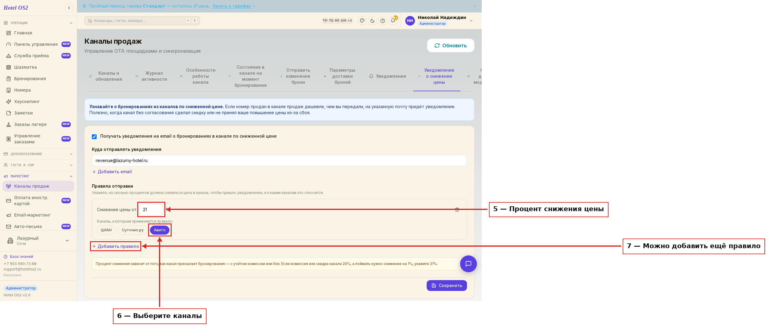Open Служба приёма in sidebar
The width and height of the screenshot is (772, 331).
[x=38, y=56]
